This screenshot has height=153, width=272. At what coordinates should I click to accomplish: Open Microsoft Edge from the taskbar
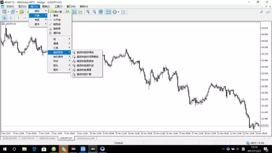(34, 149)
